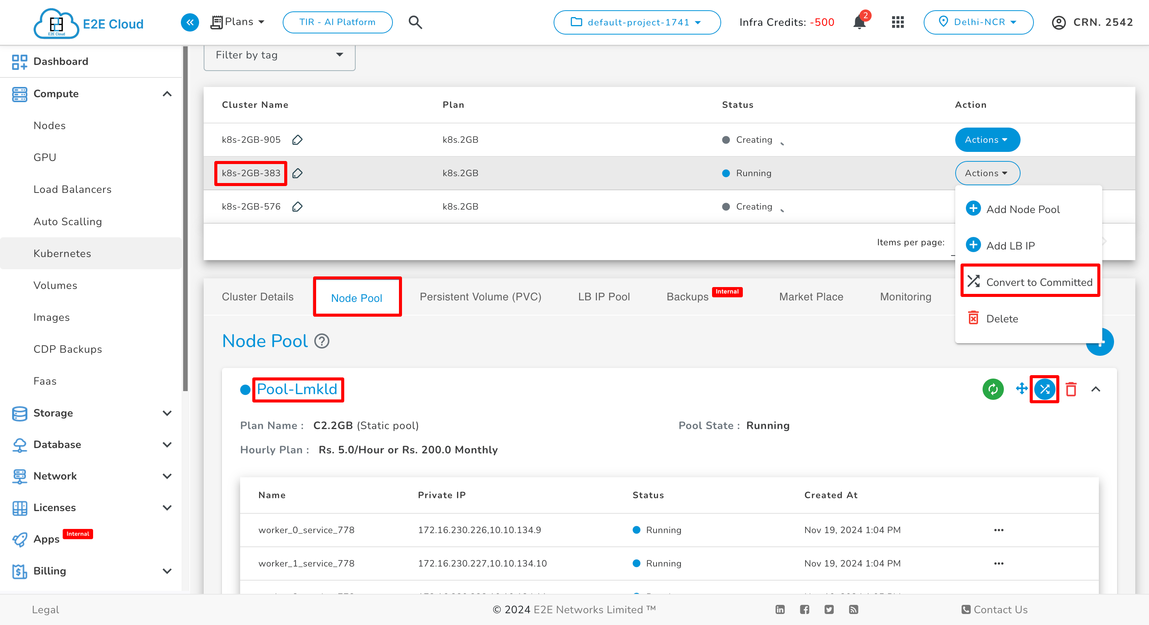Select Add Node Pool menu item
Image resolution: width=1149 pixels, height=625 pixels.
[1028, 209]
